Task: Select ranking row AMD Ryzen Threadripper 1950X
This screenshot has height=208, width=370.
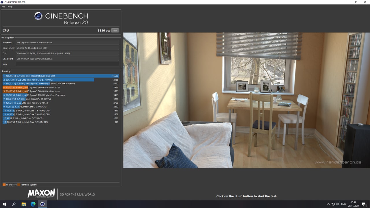Action: tap(61, 83)
